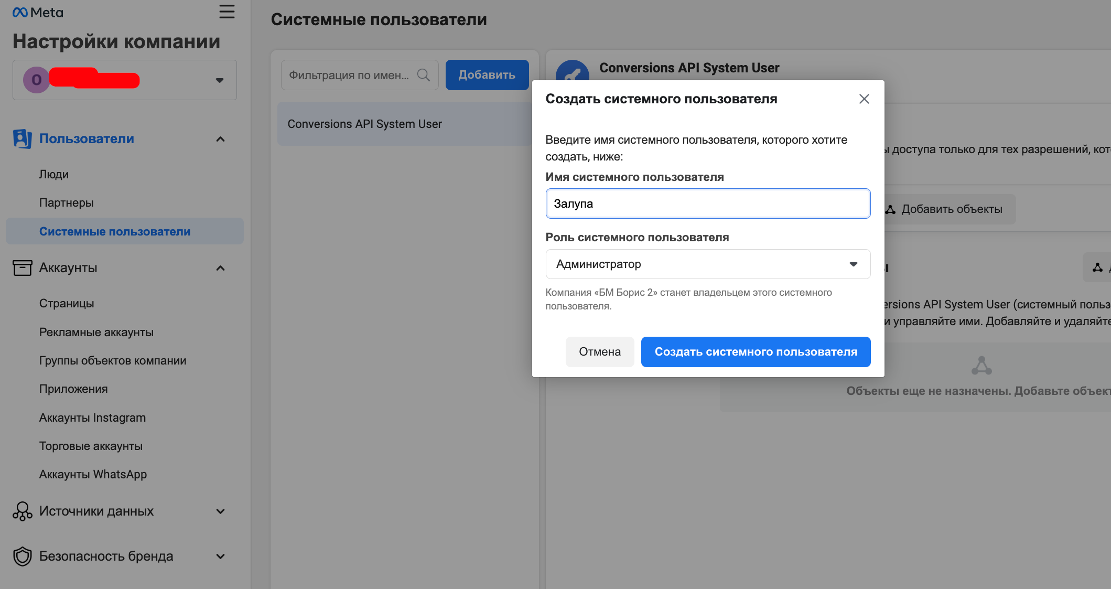1111x589 pixels.
Task: Collapse the Пользователи section
Action: pos(220,139)
